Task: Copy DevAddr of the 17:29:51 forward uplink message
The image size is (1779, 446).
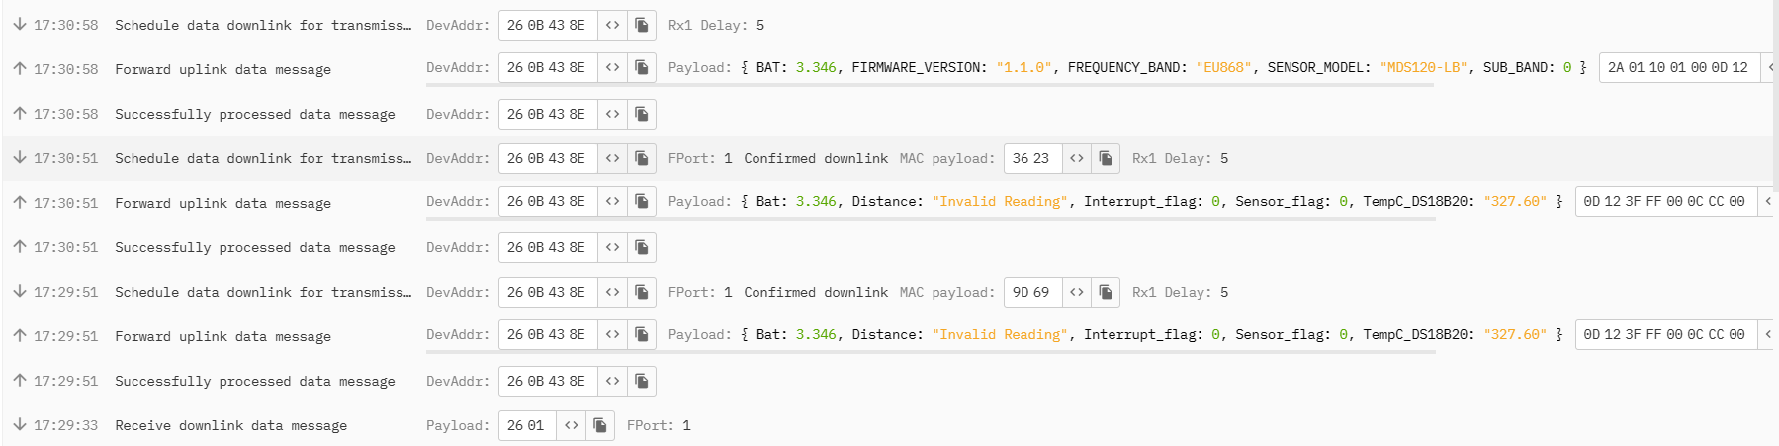Action: pyautogui.click(x=642, y=334)
